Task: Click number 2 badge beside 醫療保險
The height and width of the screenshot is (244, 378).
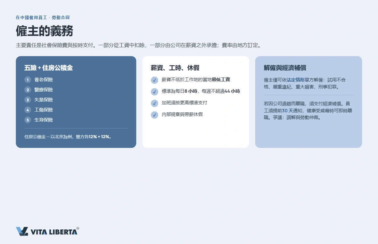Action: click(x=28, y=90)
